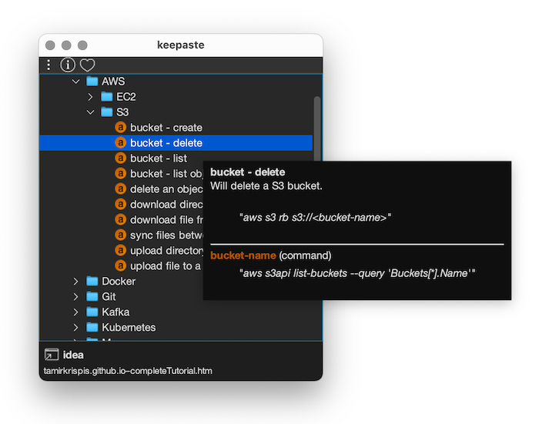Viewport: 539px width, 424px height.
Task: Click the 'aws s3api list-buckets' command text
Action: click(357, 273)
